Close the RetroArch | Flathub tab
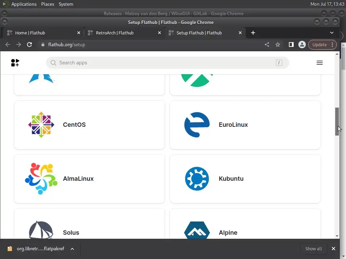The width and height of the screenshot is (346, 259). click(159, 33)
